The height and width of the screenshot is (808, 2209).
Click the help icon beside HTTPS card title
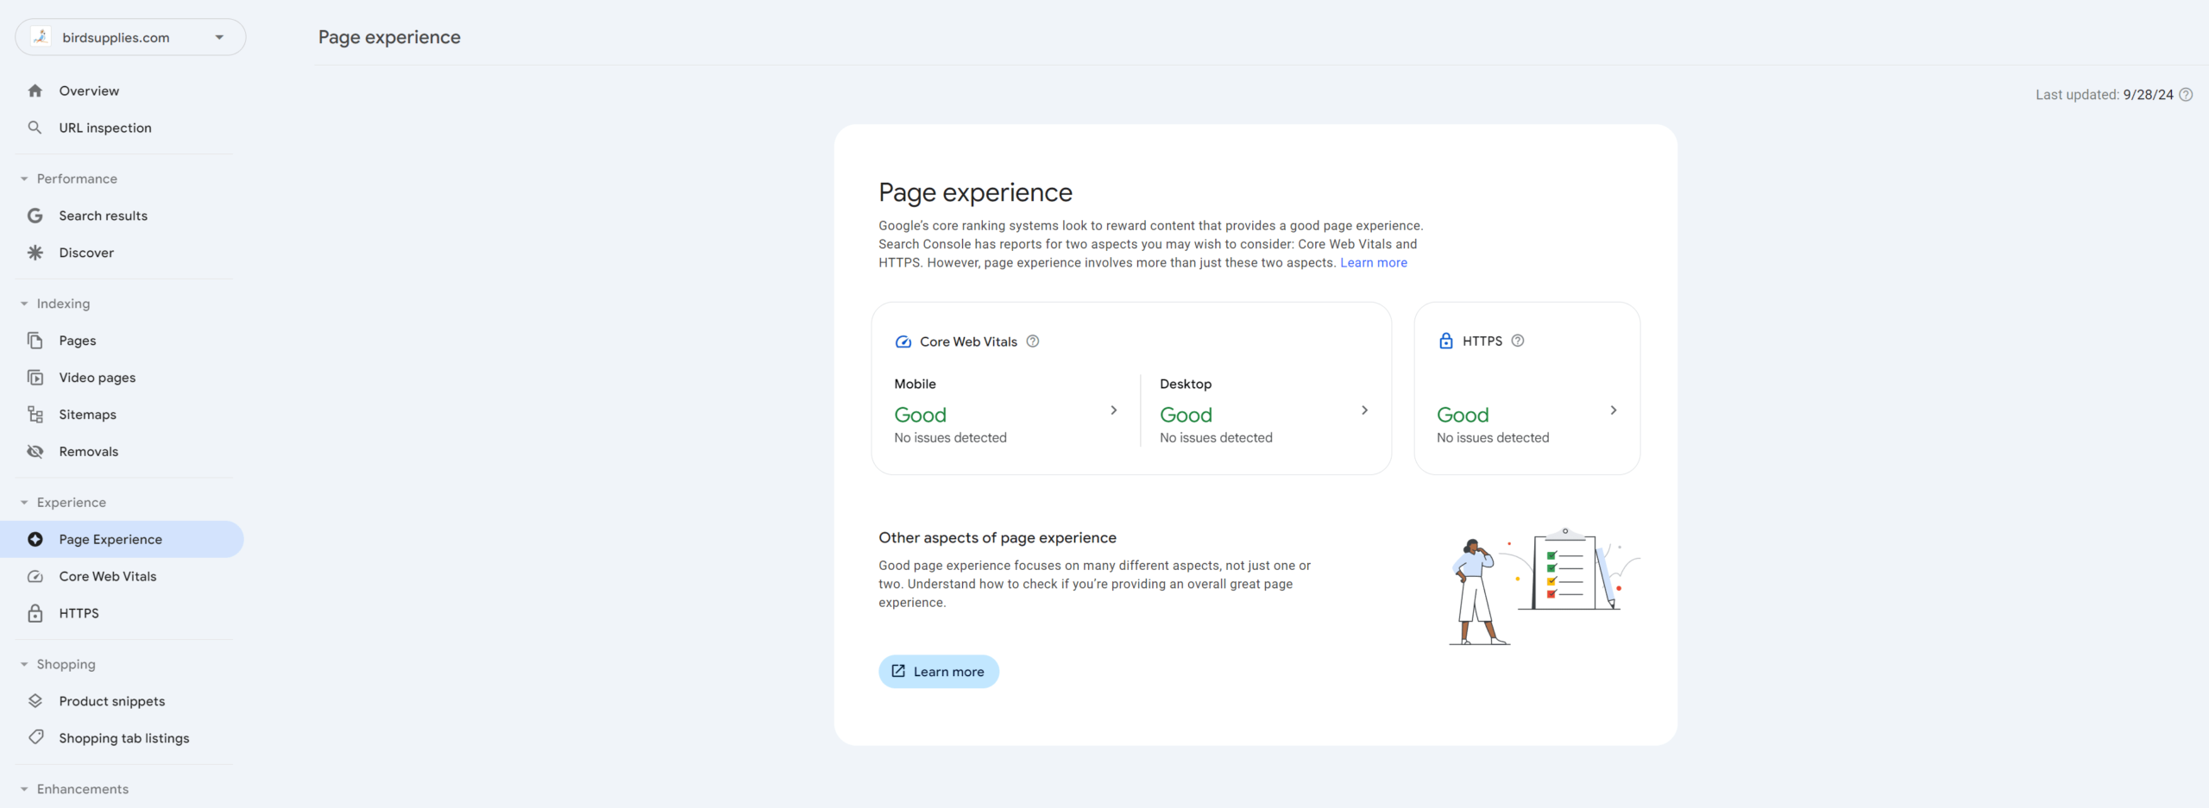click(x=1518, y=341)
